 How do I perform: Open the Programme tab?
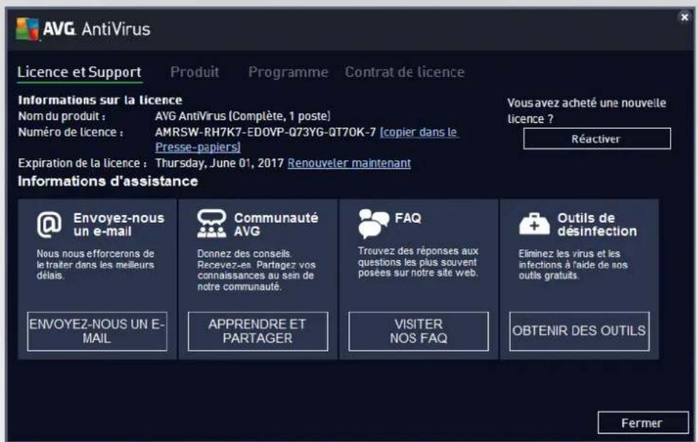[x=288, y=72]
